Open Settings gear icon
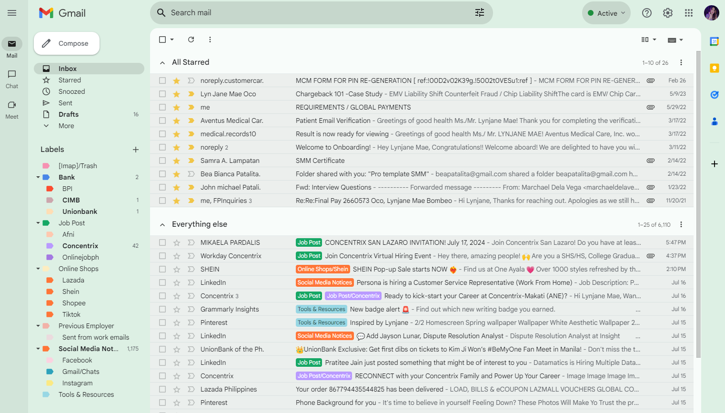Image resolution: width=725 pixels, height=413 pixels. tap(668, 13)
